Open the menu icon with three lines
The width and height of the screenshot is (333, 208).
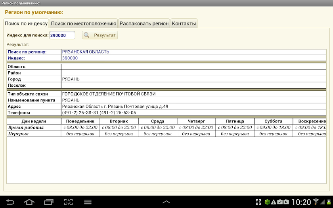(x=88, y=202)
